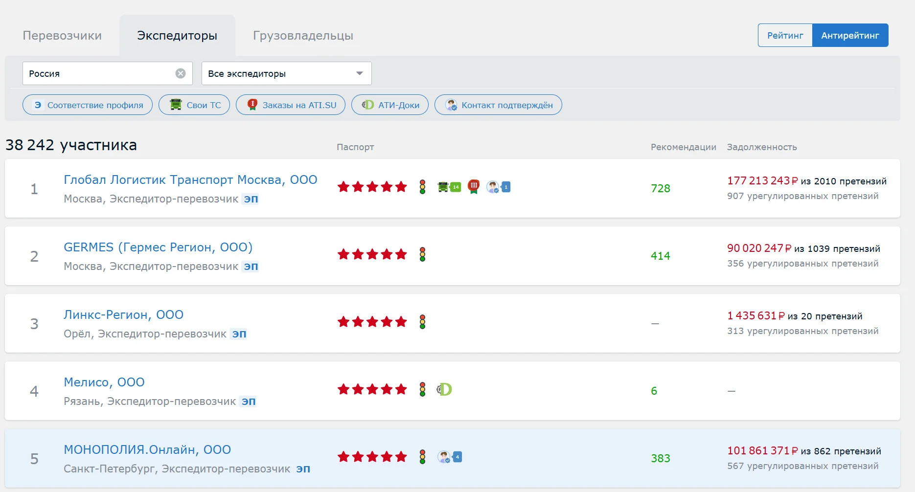Enable the АТИ-Доки filter
The height and width of the screenshot is (492, 915).
[x=390, y=105]
